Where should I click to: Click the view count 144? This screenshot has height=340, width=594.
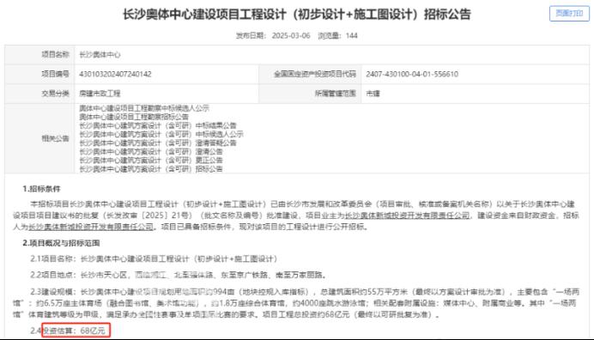pyautogui.click(x=351, y=35)
